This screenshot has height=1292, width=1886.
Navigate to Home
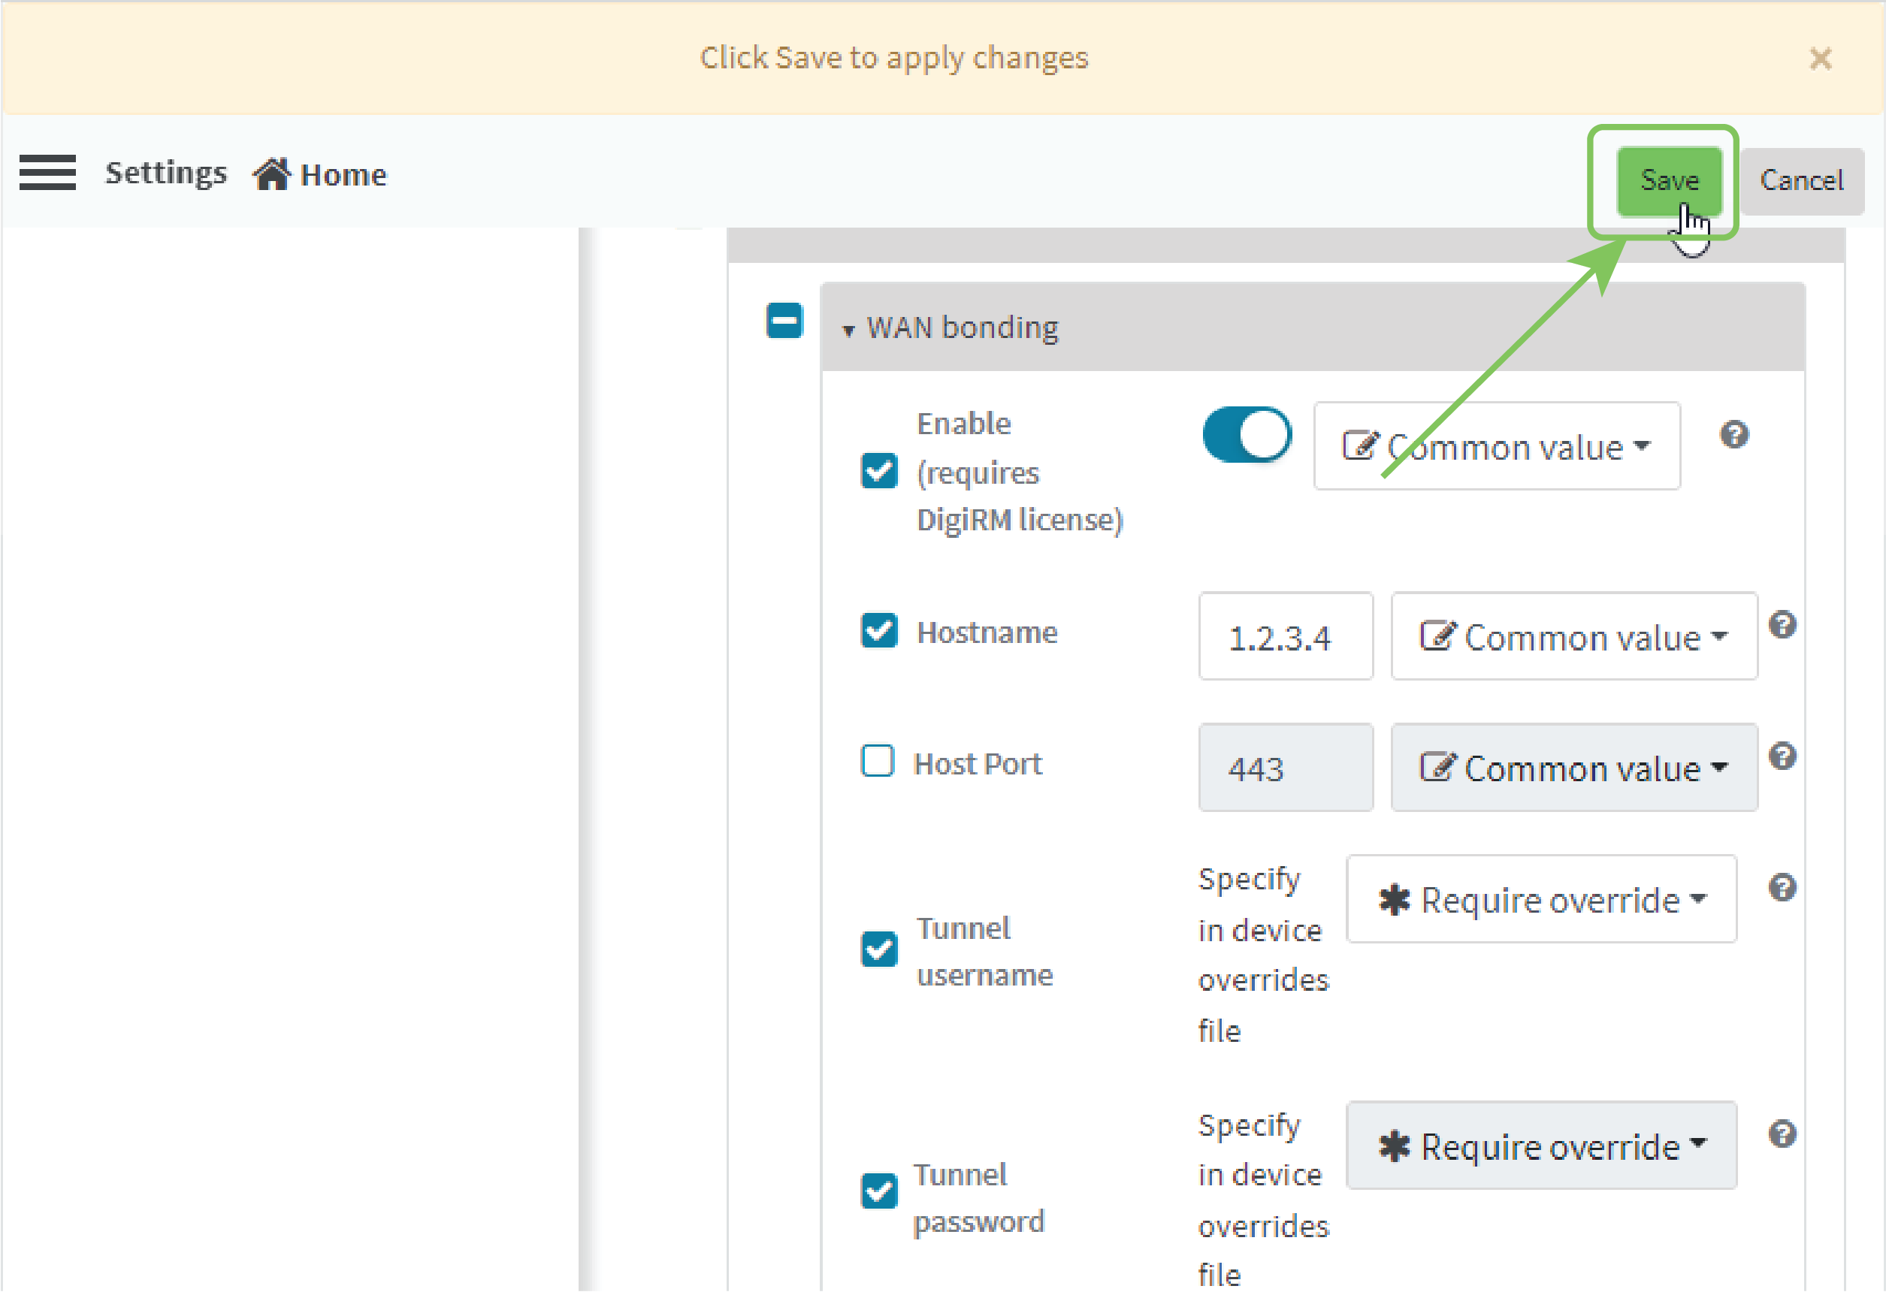[343, 174]
